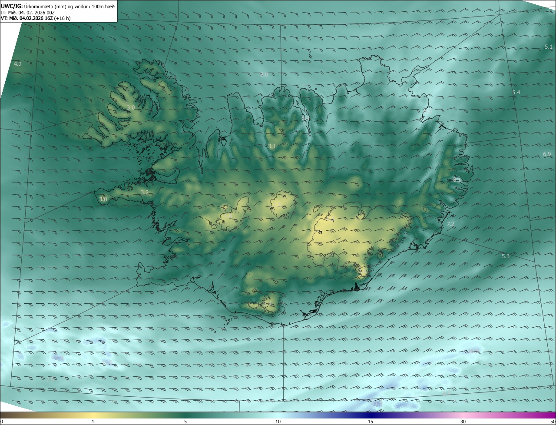Click the '1' tick on the colour scale
The height and width of the screenshot is (425, 556).
[93, 422]
